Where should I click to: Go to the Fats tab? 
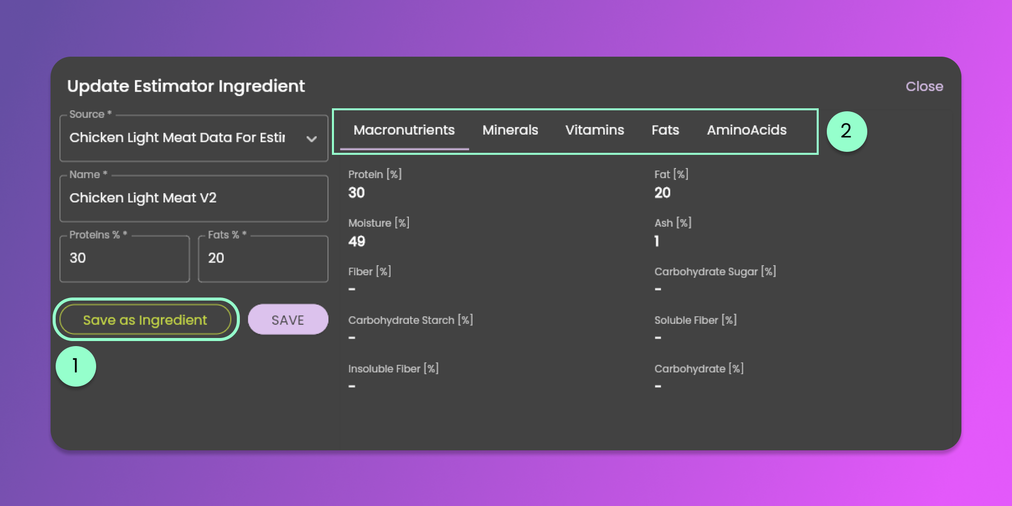(x=665, y=131)
